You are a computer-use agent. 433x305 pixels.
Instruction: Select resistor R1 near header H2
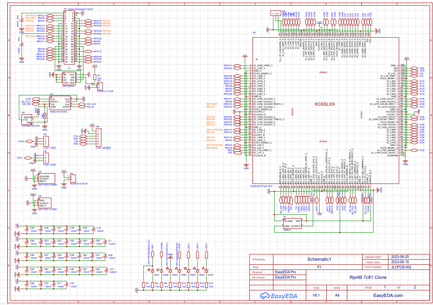[x=95, y=77]
